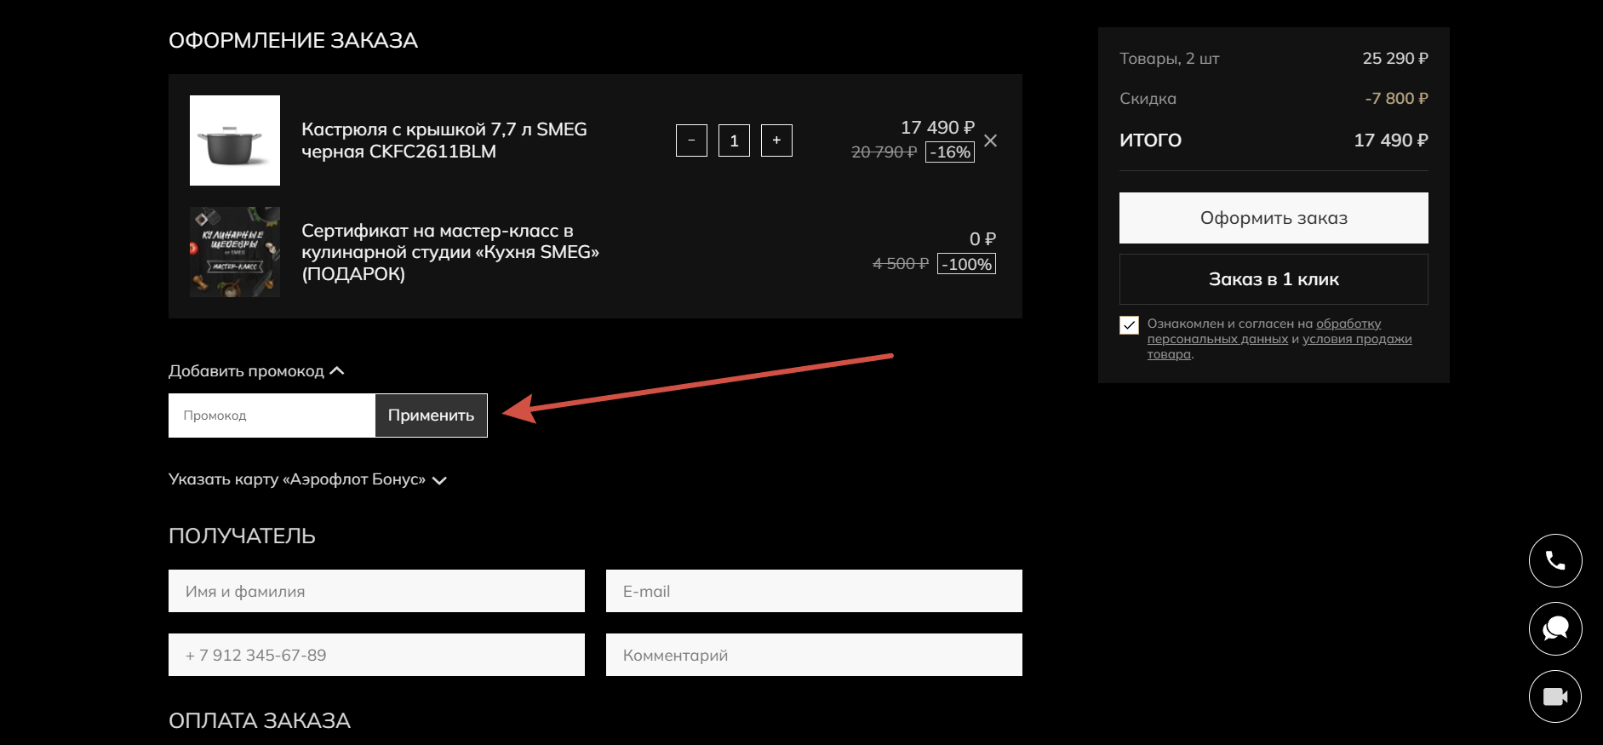Click the '25 290 ₽' goods subtotal

(1395, 59)
